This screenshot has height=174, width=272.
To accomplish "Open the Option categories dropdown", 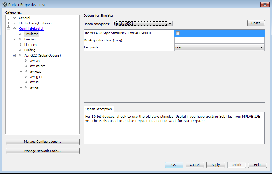I will (x=143, y=23).
